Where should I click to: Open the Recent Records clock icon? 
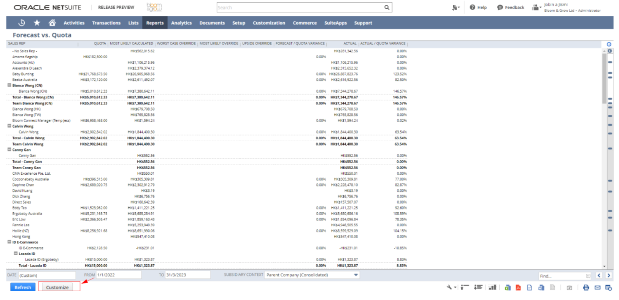tap(22, 23)
